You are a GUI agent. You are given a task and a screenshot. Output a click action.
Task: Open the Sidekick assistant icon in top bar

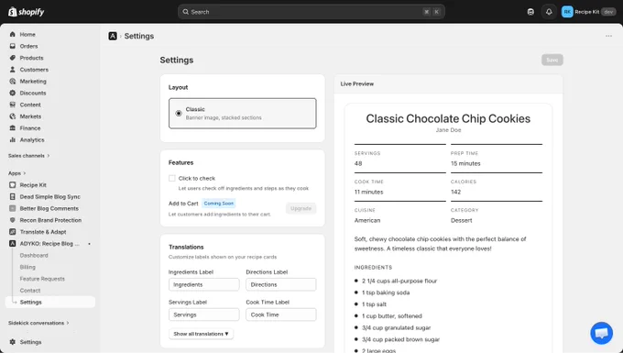tap(530, 12)
